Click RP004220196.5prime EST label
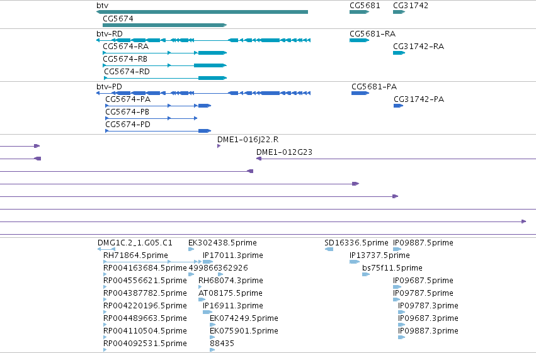The width and height of the screenshot is (536, 353). tap(145, 306)
